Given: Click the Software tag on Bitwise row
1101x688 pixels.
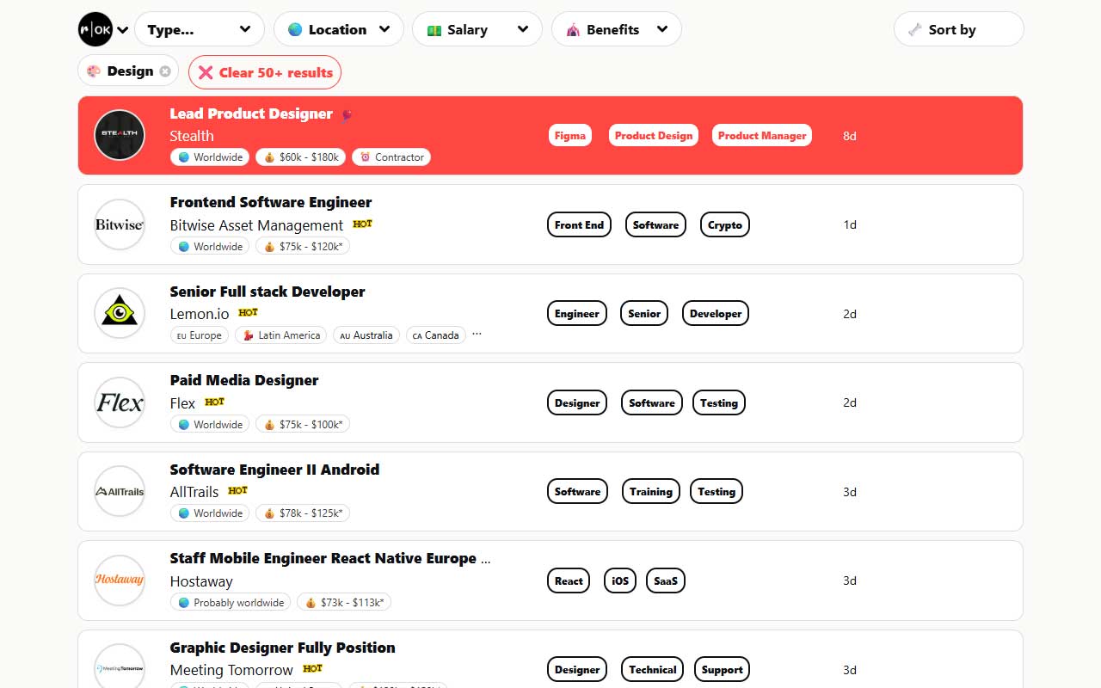Looking at the screenshot, I should pyautogui.click(x=655, y=224).
